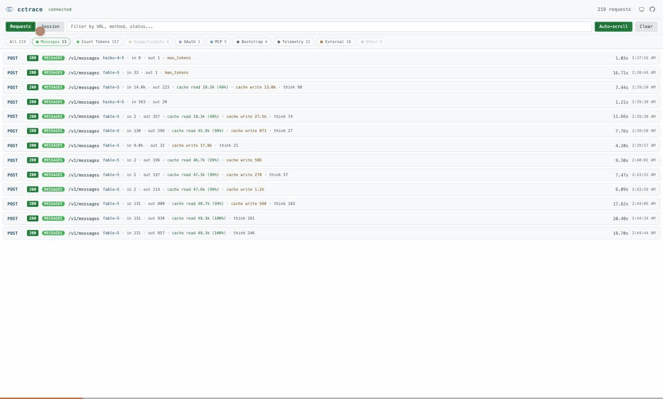Open the request taking 16.71s

click(331, 73)
